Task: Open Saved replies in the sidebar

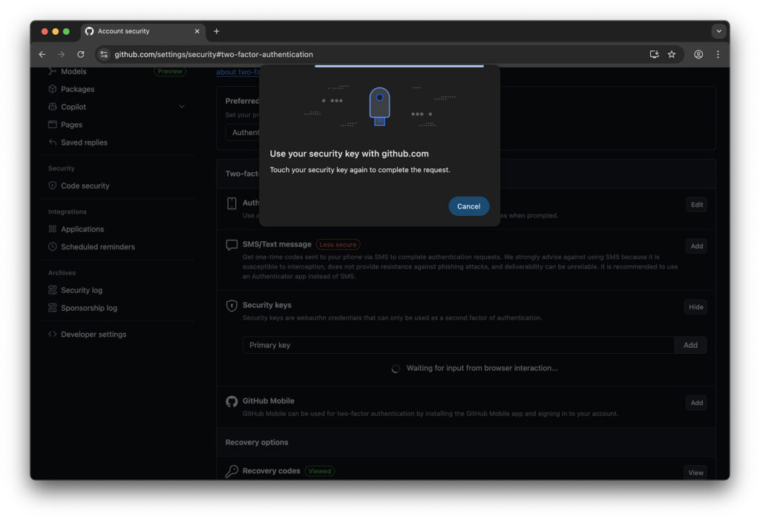Action: [x=85, y=142]
